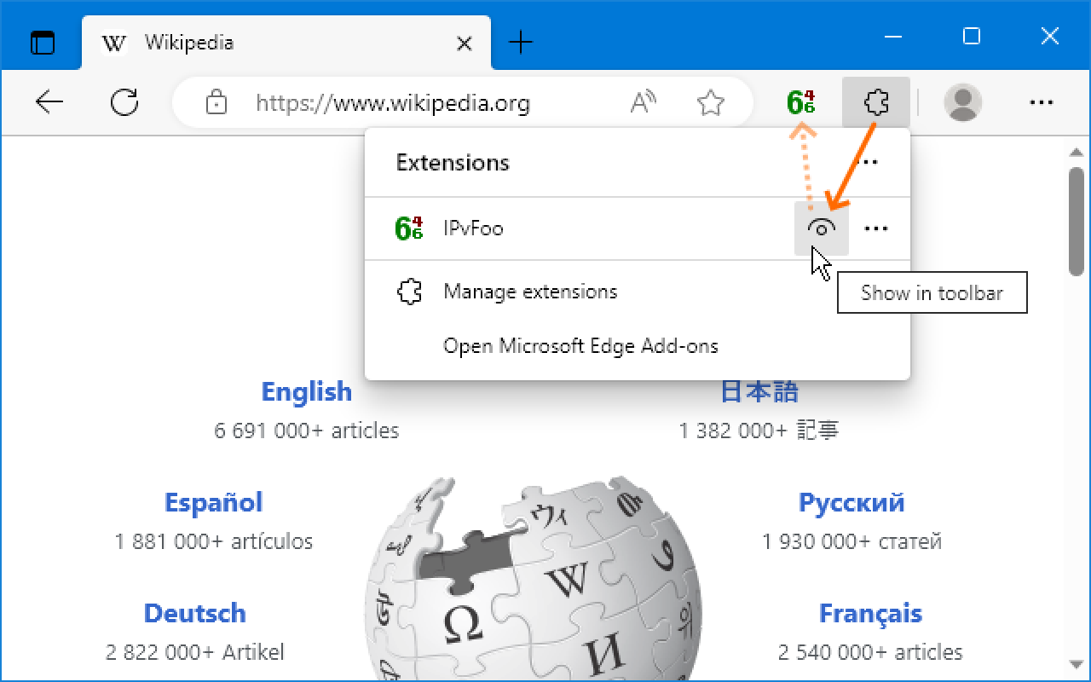Refresh the current page

tap(125, 103)
